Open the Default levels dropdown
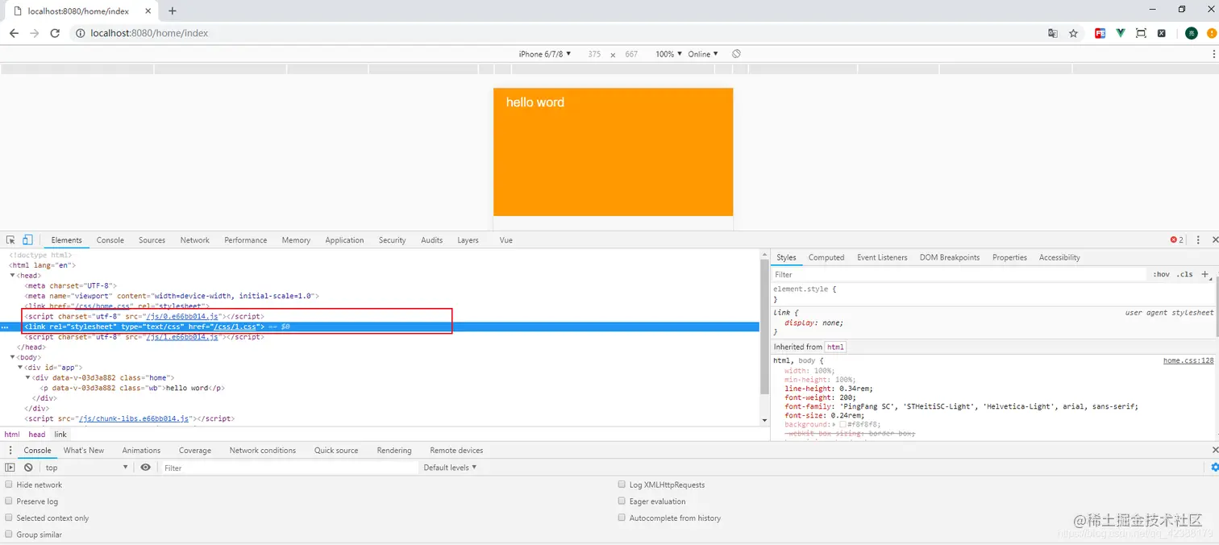This screenshot has height=545, width=1219. (x=450, y=468)
